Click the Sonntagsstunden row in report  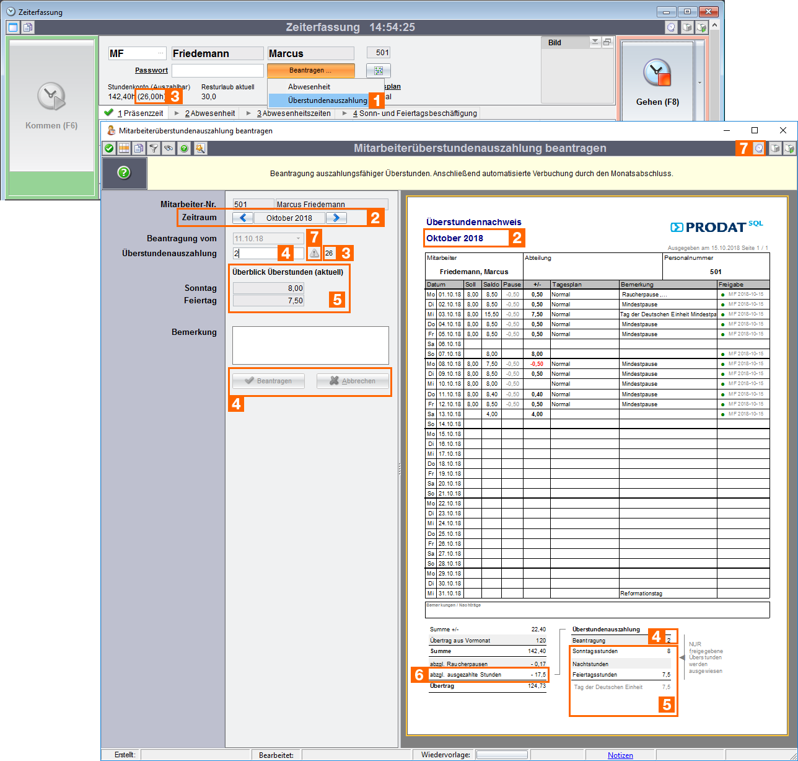(621, 651)
